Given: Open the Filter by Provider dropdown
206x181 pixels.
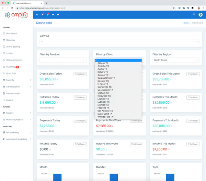Looking at the screenshot, I should [x=63, y=60].
